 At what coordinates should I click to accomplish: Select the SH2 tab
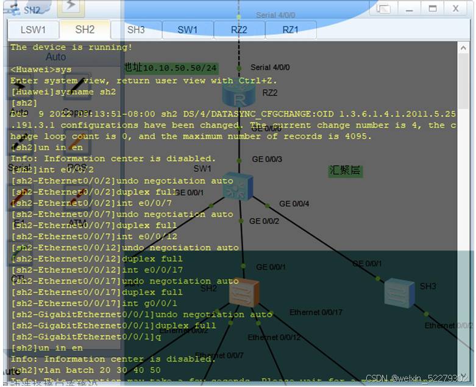[x=85, y=29]
